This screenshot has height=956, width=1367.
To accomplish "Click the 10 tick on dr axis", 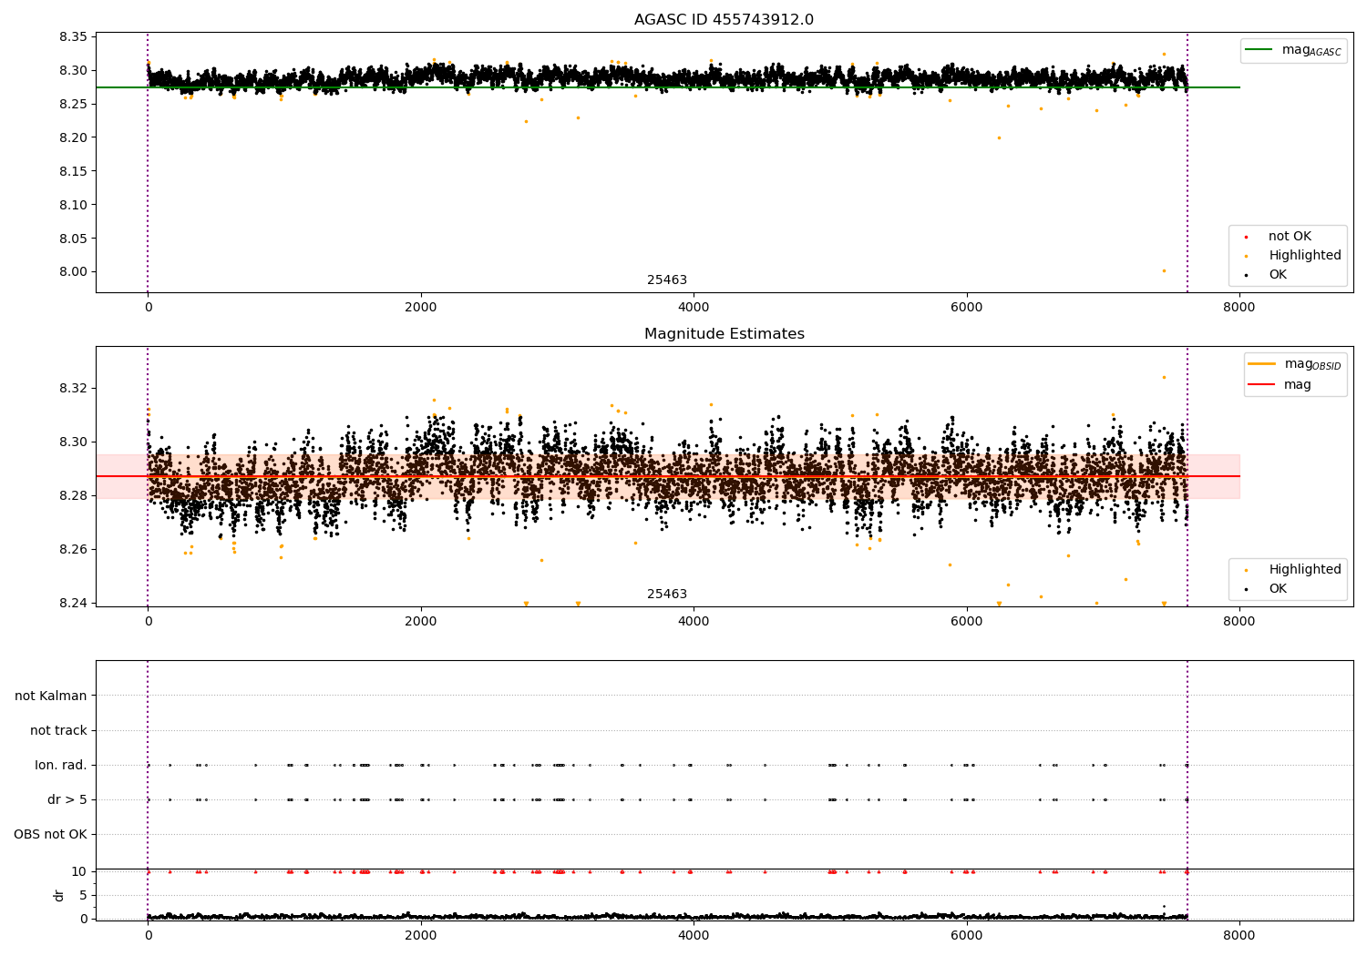I will tap(79, 871).
